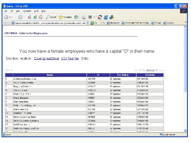This screenshot has width=191, height=143.
Task: Click the scrollbar up arrow
Action: click(185, 27)
